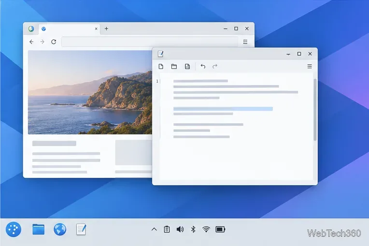Click the text editor's vertical scrollbar
This screenshot has height=246, width=369.
[x=315, y=110]
